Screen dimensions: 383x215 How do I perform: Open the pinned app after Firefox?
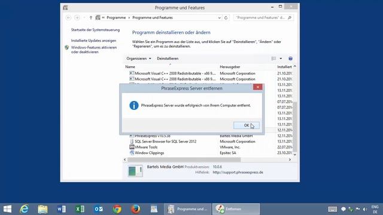tap(154, 209)
